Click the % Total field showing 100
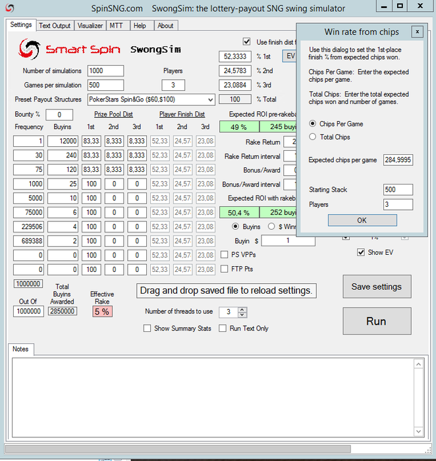436x461 pixels. pos(235,99)
